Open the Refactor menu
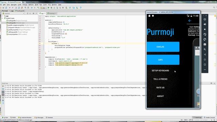The width and height of the screenshot is (217, 122). click(x=31, y=5)
